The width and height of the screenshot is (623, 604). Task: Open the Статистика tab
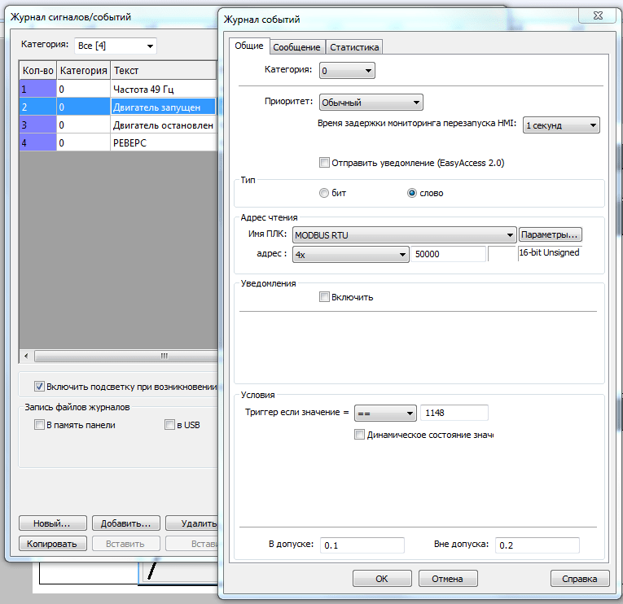(354, 47)
